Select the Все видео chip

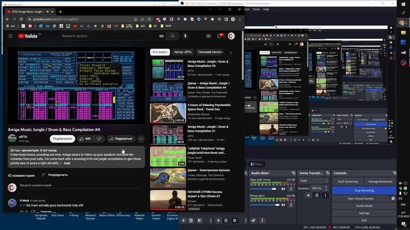(160, 52)
